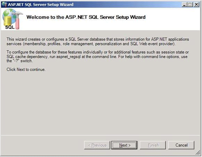Click the empty grey area of the wizard page

tap(101, 103)
